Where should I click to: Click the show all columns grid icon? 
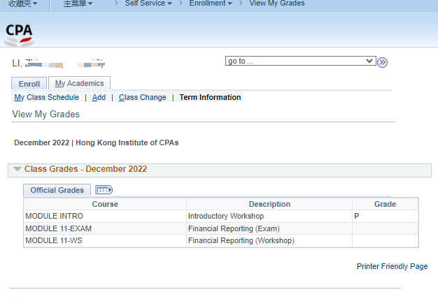pos(104,190)
